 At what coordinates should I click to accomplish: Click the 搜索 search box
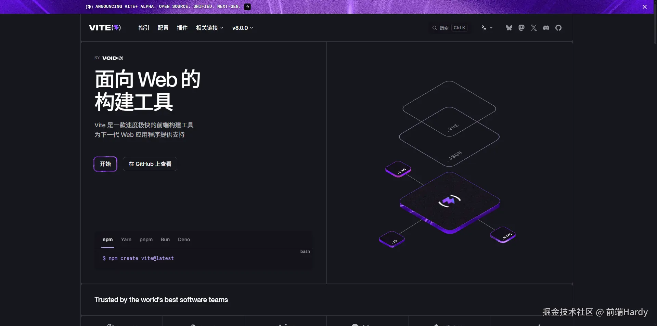pyautogui.click(x=450, y=28)
